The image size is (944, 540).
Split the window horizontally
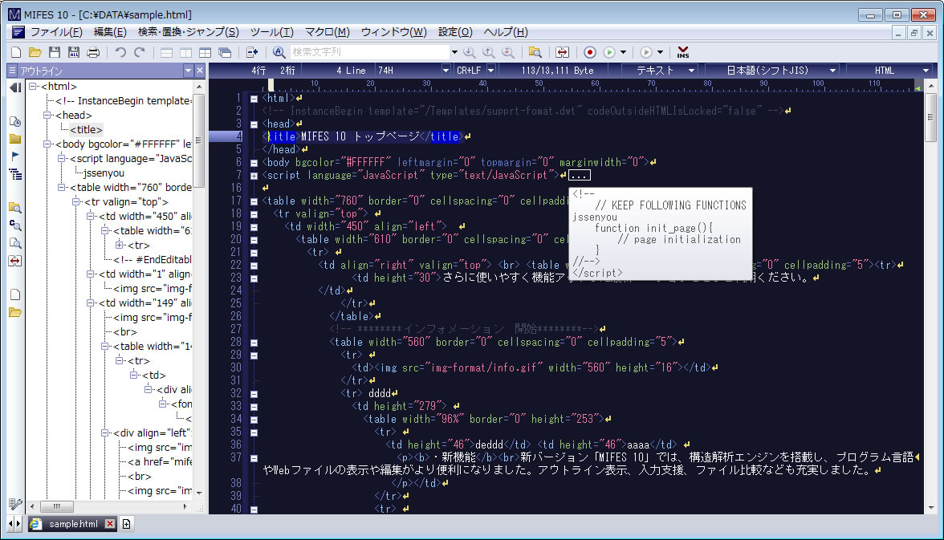(166, 52)
